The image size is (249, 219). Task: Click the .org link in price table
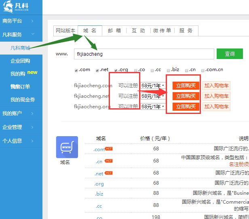point(99,184)
